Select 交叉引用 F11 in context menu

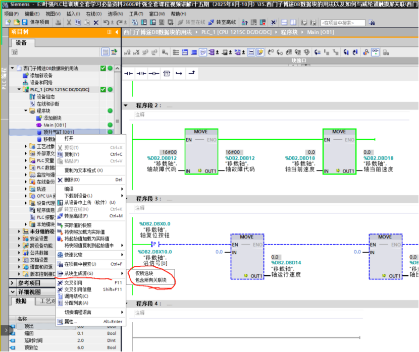click(91, 282)
